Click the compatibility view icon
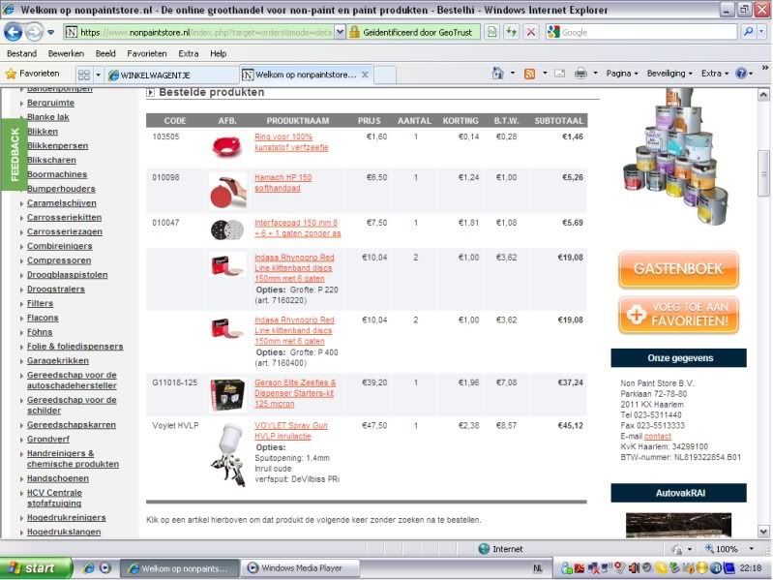773x580 pixels. click(491, 33)
